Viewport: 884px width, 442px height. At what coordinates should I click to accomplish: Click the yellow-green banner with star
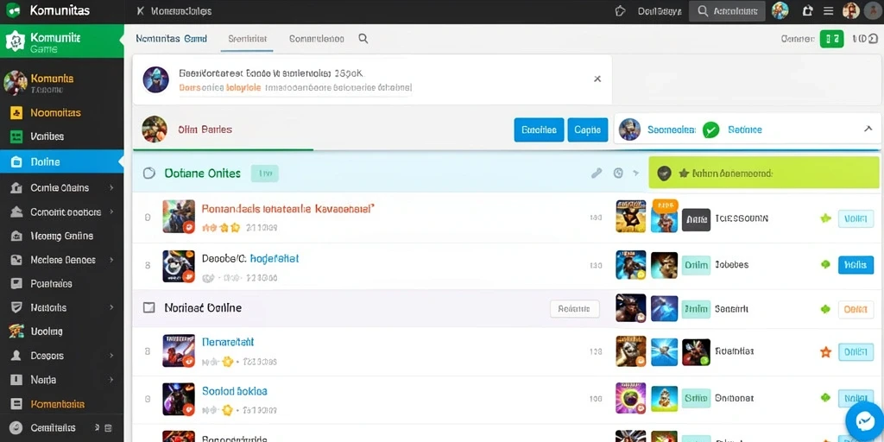point(764,173)
